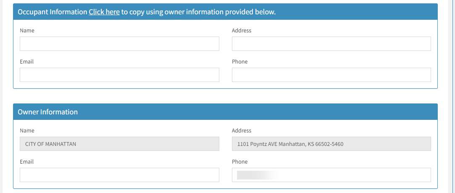Click the 'Click here' copy owner link
455x193 pixels.
(x=104, y=12)
